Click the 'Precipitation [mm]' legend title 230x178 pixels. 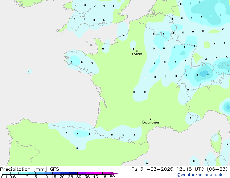coord(24,169)
